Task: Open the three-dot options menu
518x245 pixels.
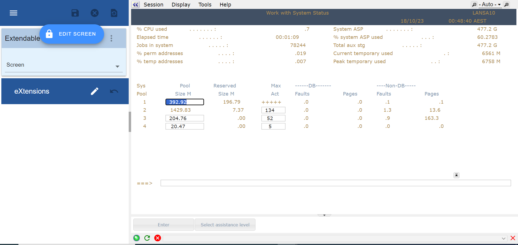Action: [111, 38]
